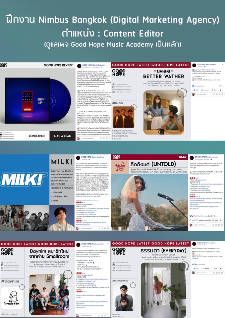Open the GOOD HOPE Music Academy page link on the LONELYPOP post
Screen dimensions: 225x318
(94, 65)
